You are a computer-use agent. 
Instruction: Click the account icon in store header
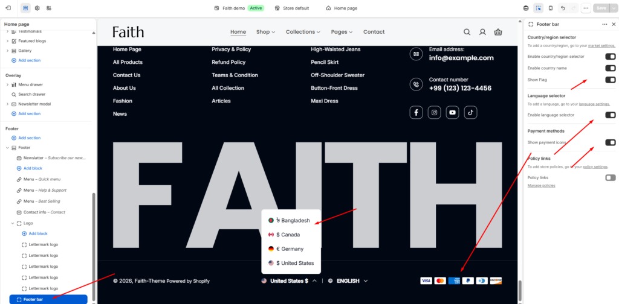[x=482, y=32]
